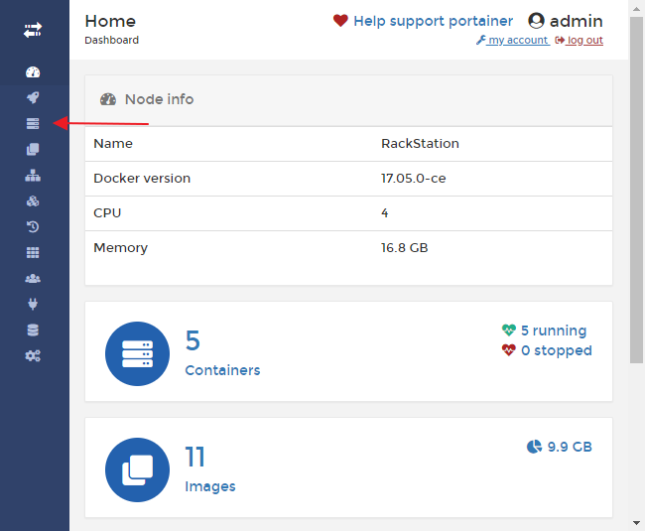This screenshot has height=531, width=645.
Task: Open Events history icon in sidebar
Action: [33, 226]
